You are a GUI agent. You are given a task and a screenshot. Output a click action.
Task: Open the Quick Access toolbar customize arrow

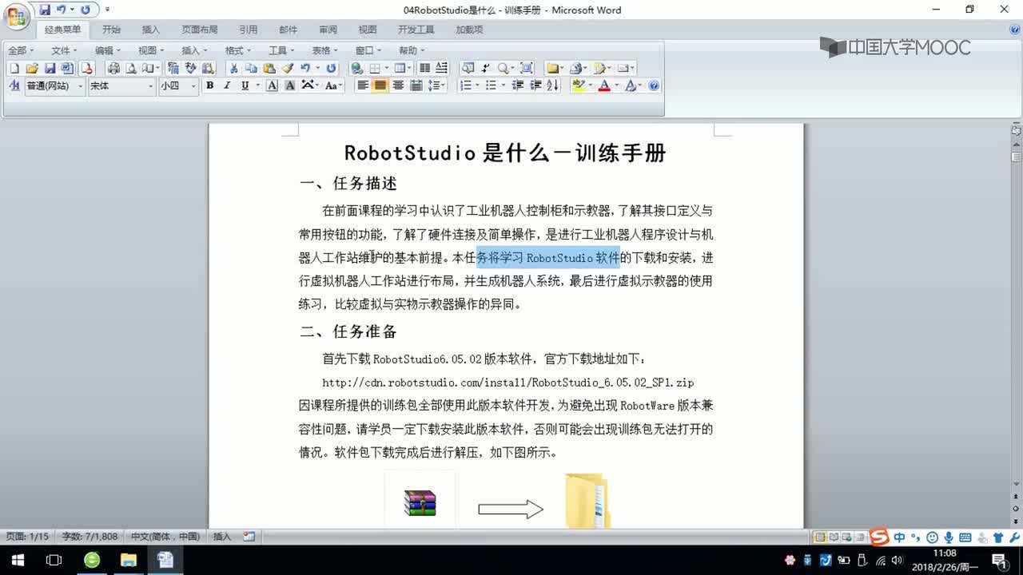pyautogui.click(x=108, y=10)
